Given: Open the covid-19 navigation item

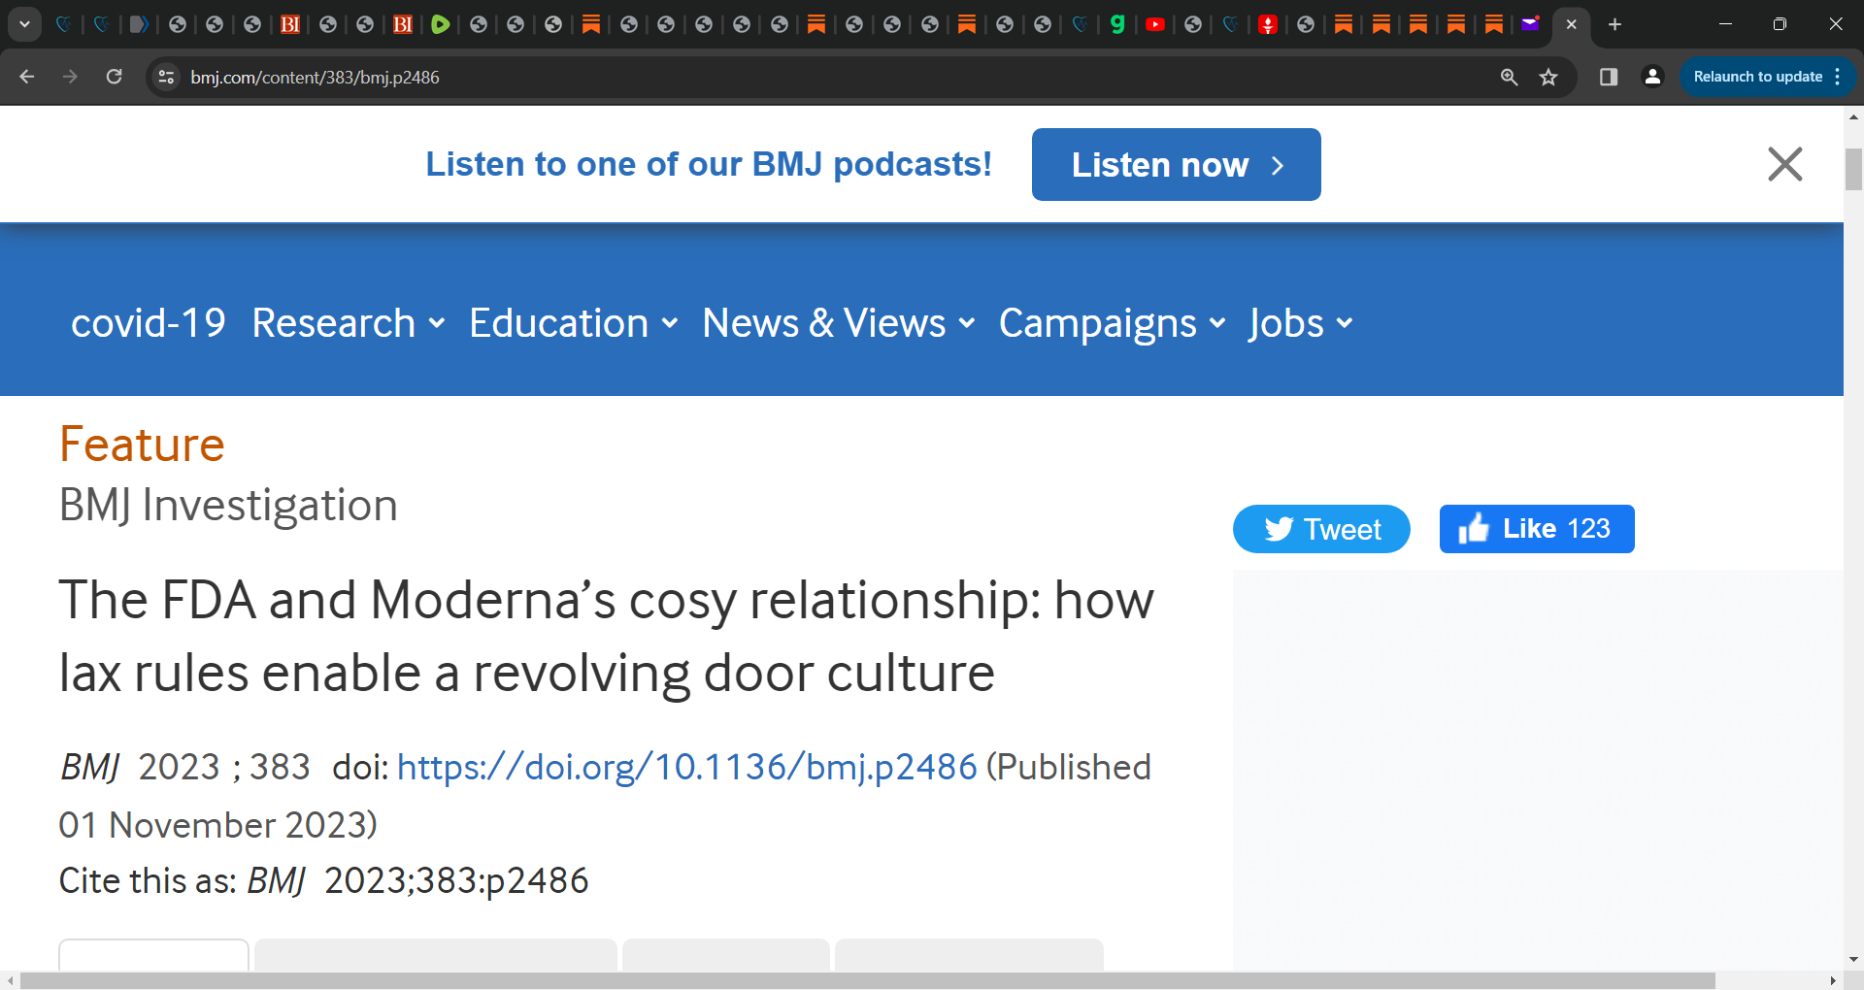Looking at the screenshot, I should [149, 323].
